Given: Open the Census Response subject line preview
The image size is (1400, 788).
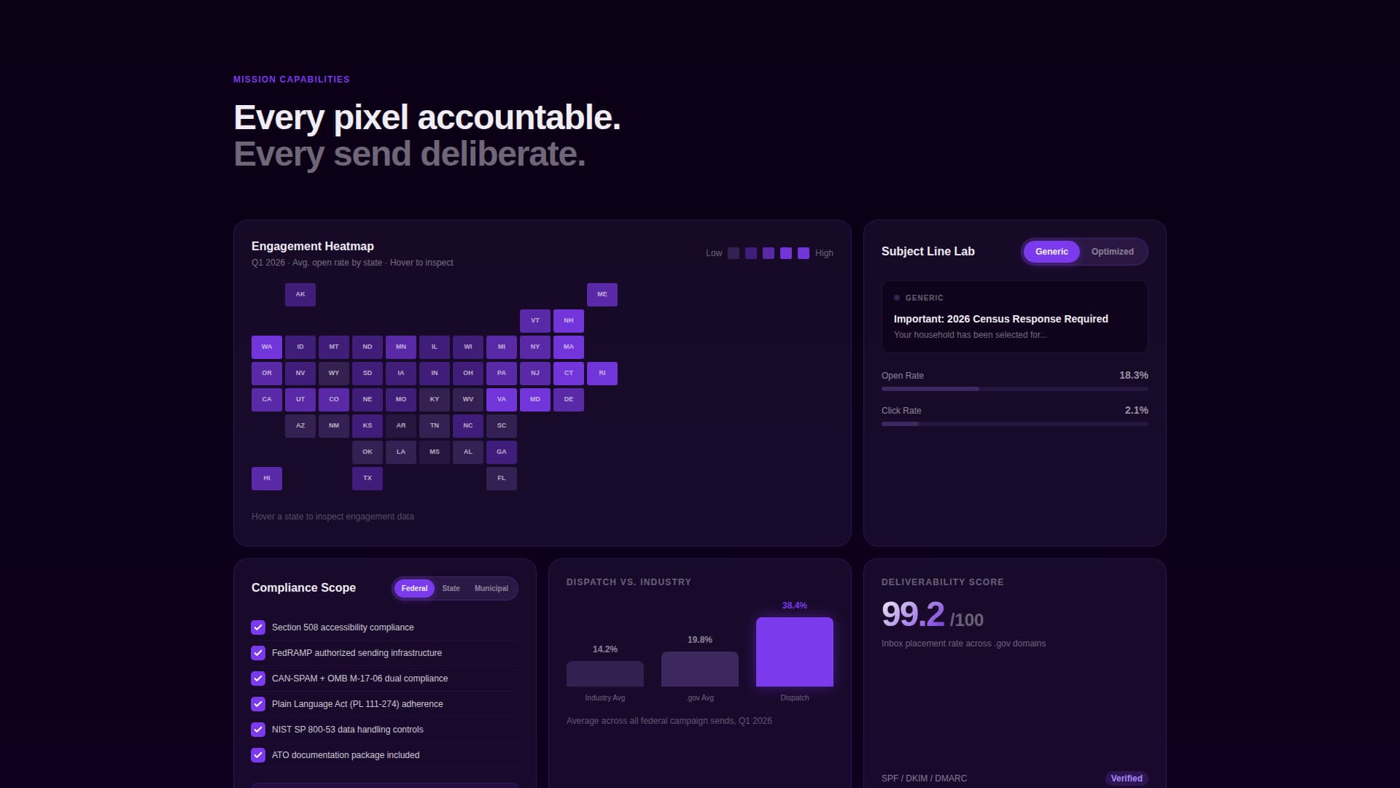Looking at the screenshot, I should click(x=1015, y=317).
